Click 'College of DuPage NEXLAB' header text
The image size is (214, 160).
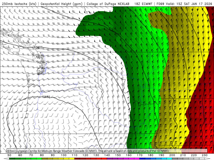click(x=108, y=4)
